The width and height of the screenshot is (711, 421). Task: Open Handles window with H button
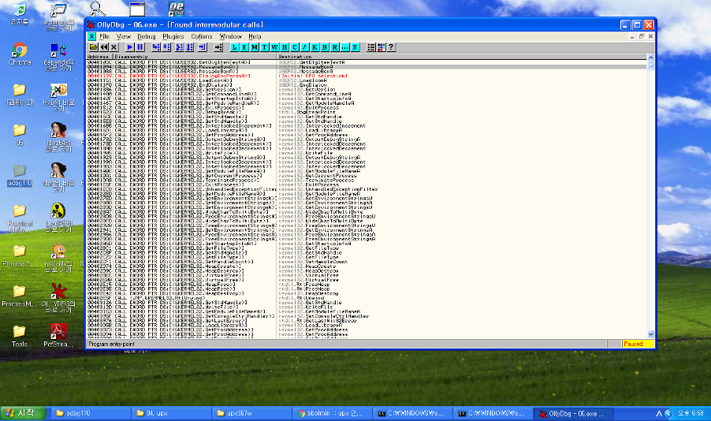click(285, 47)
